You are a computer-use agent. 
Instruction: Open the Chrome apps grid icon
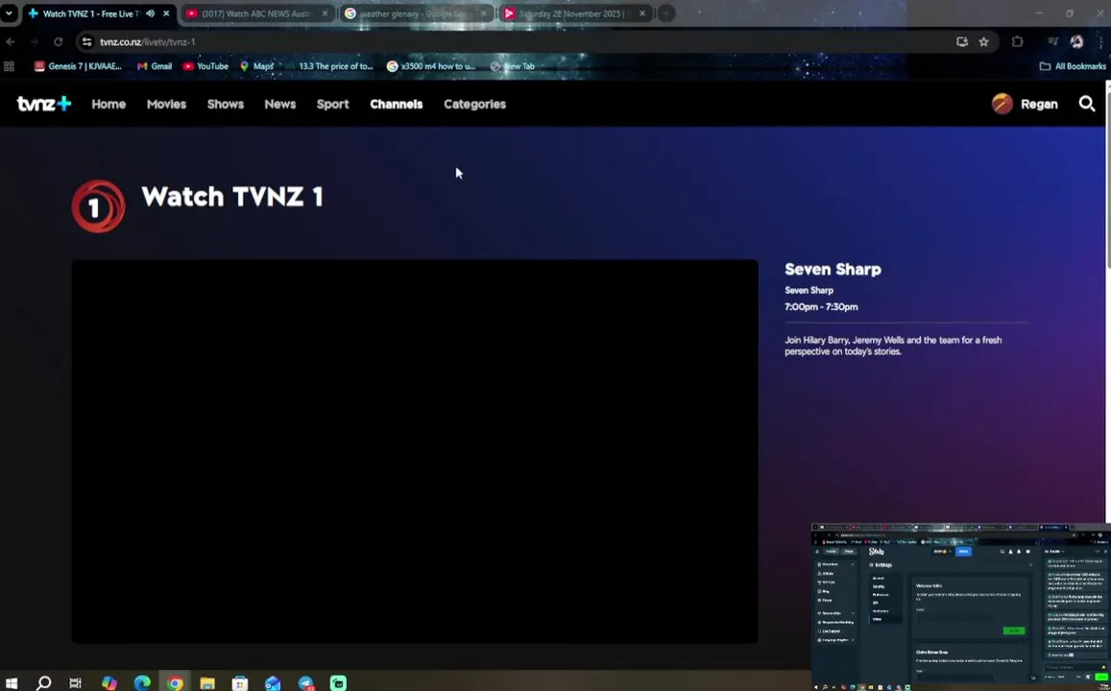(10, 66)
